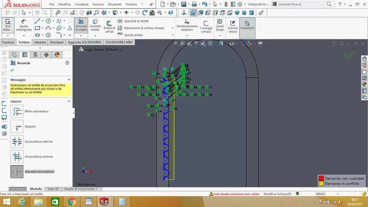Open Ripetizione di schizzo lineare dropdown
368x207 pixels.
pos(172,28)
